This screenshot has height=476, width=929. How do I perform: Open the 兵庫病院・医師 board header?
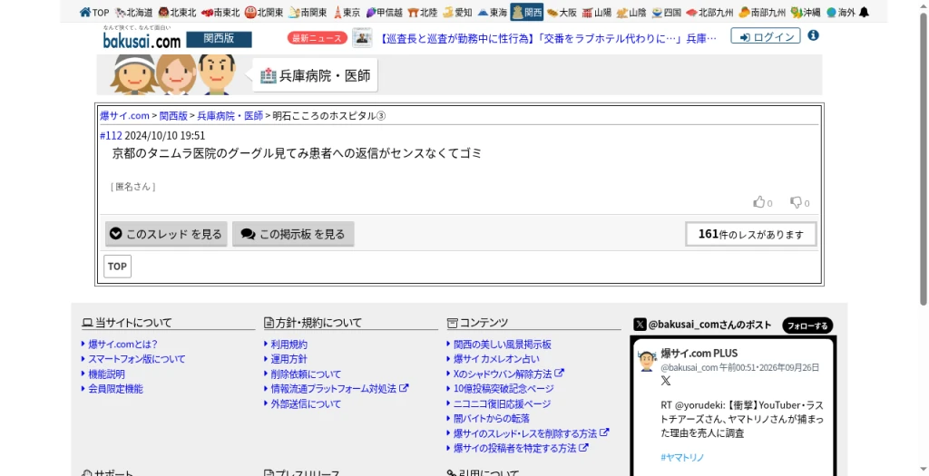coord(315,76)
